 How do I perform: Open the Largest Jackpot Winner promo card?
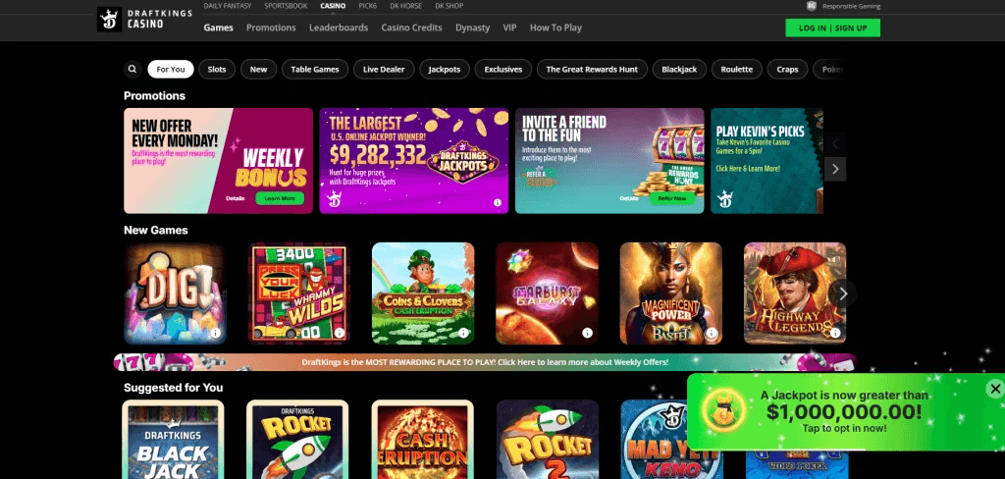(413, 160)
